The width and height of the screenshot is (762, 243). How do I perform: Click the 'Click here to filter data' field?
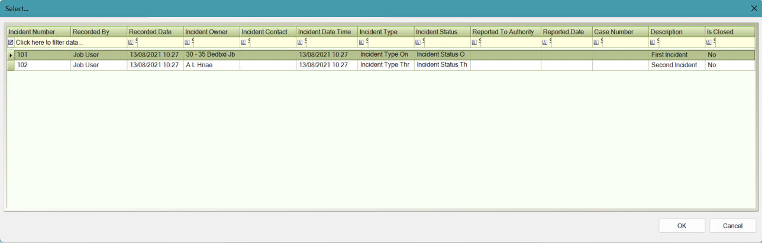point(49,42)
